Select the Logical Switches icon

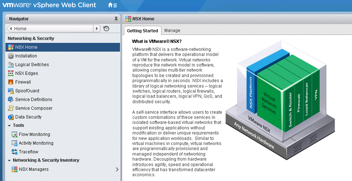(x=11, y=65)
